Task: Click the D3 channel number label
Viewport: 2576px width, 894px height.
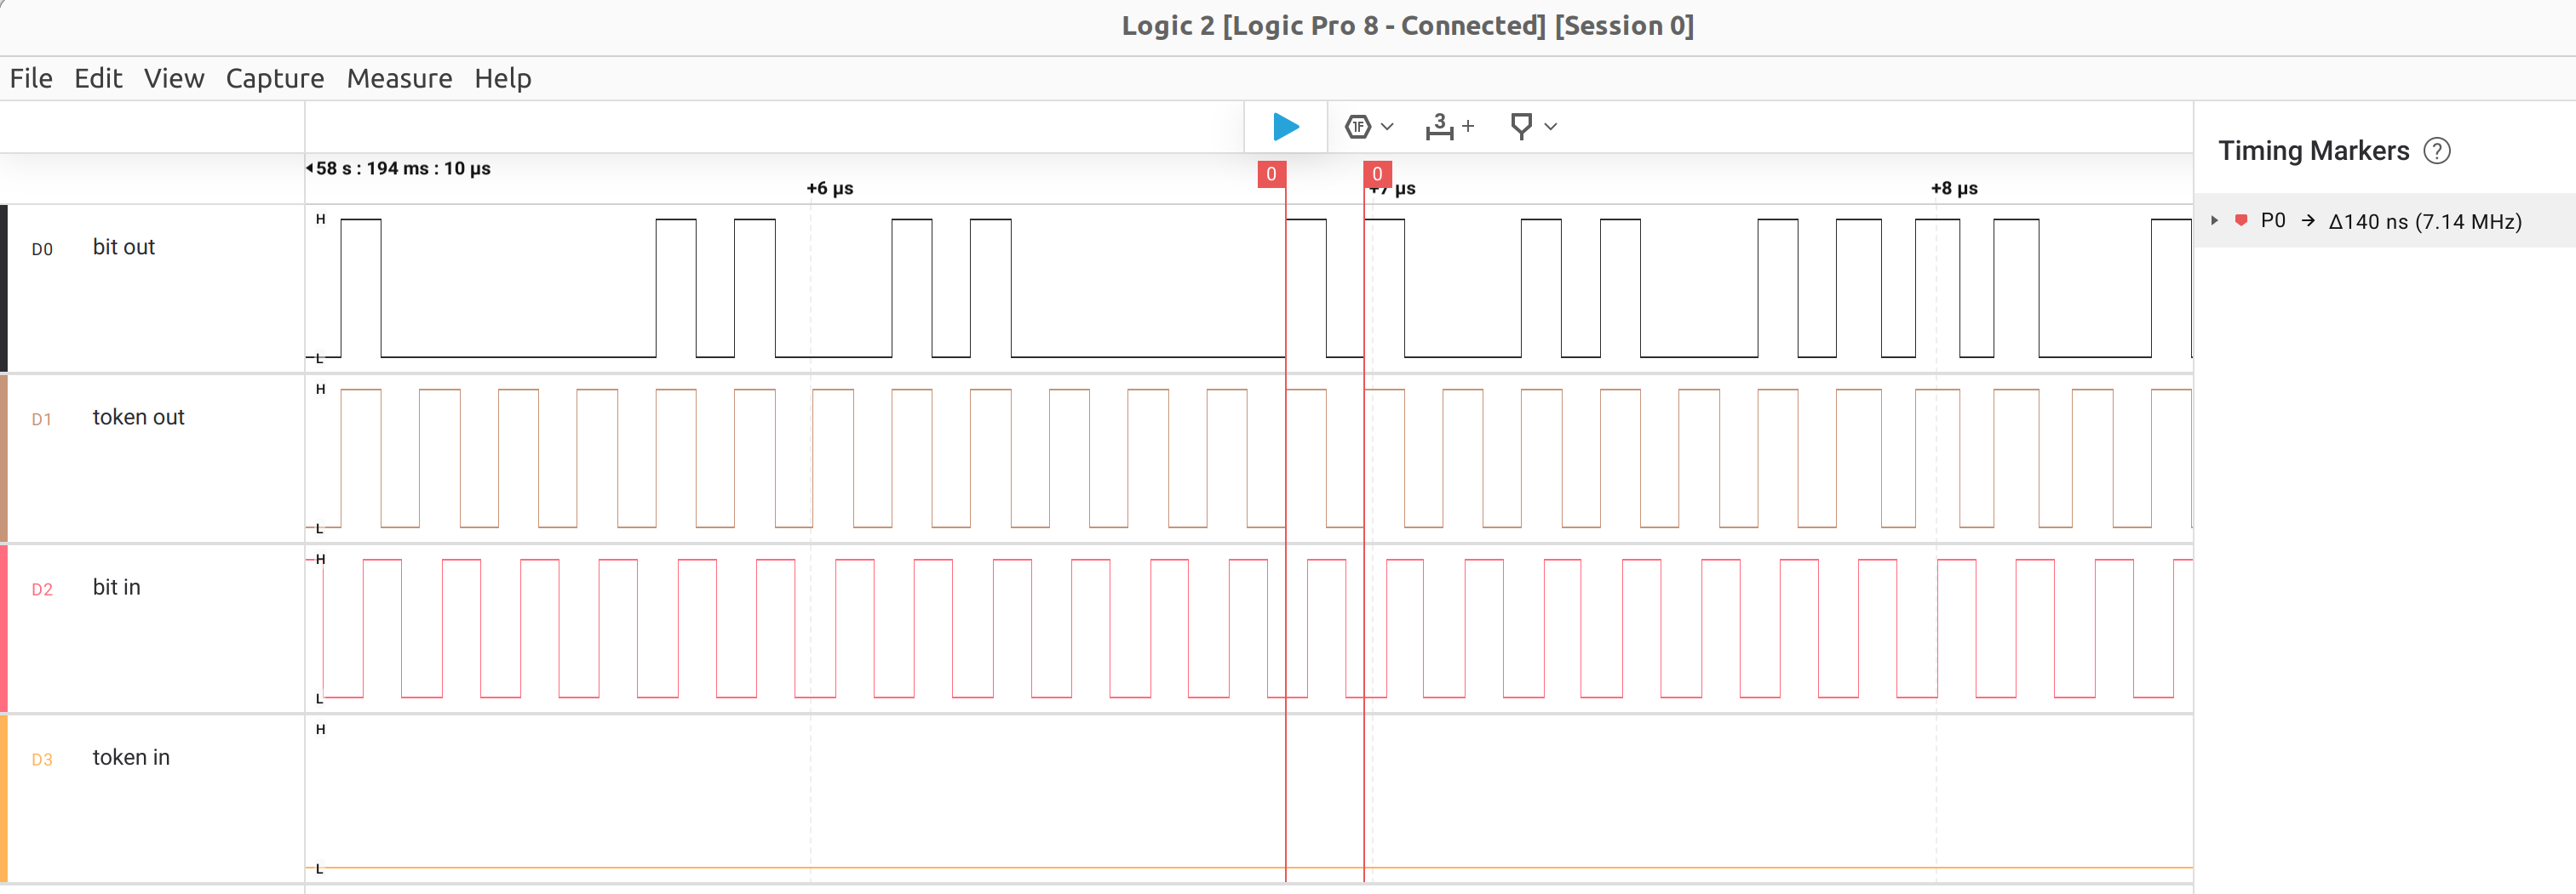Action: tap(42, 759)
